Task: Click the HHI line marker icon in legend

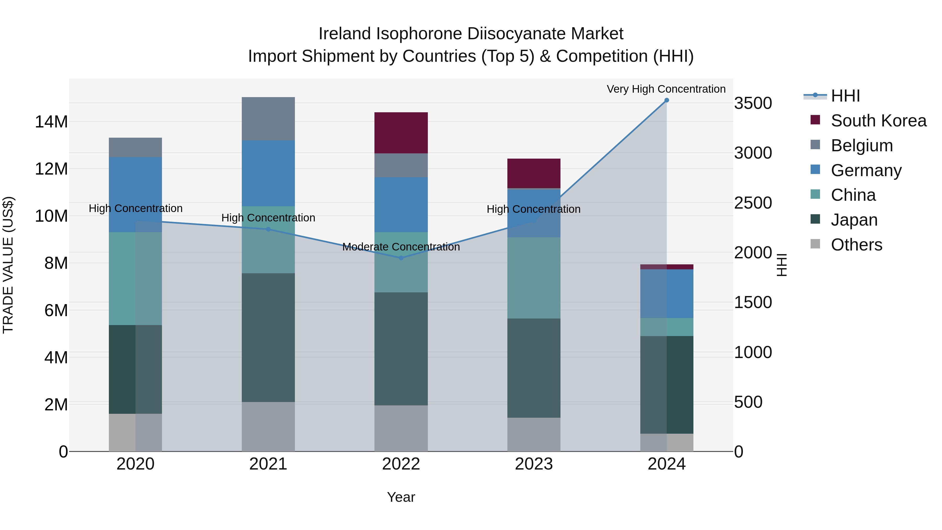Action: click(815, 96)
